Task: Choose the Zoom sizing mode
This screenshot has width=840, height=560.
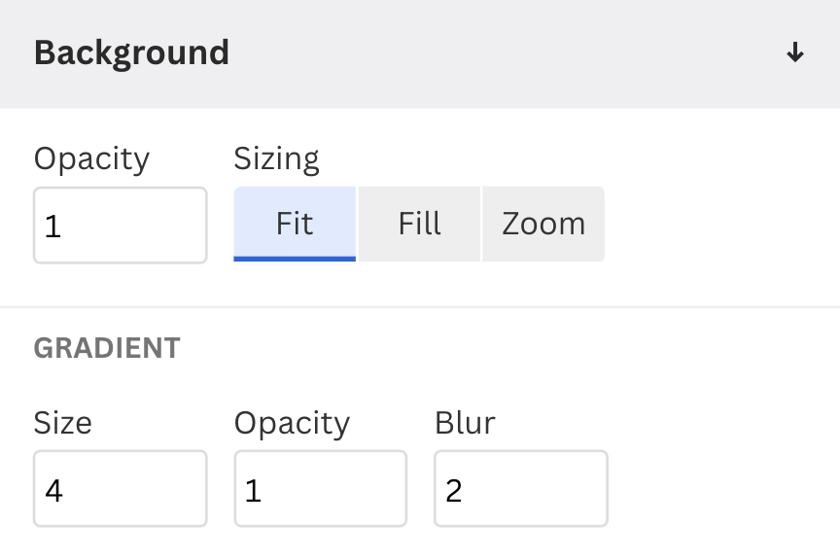Action: tap(543, 225)
